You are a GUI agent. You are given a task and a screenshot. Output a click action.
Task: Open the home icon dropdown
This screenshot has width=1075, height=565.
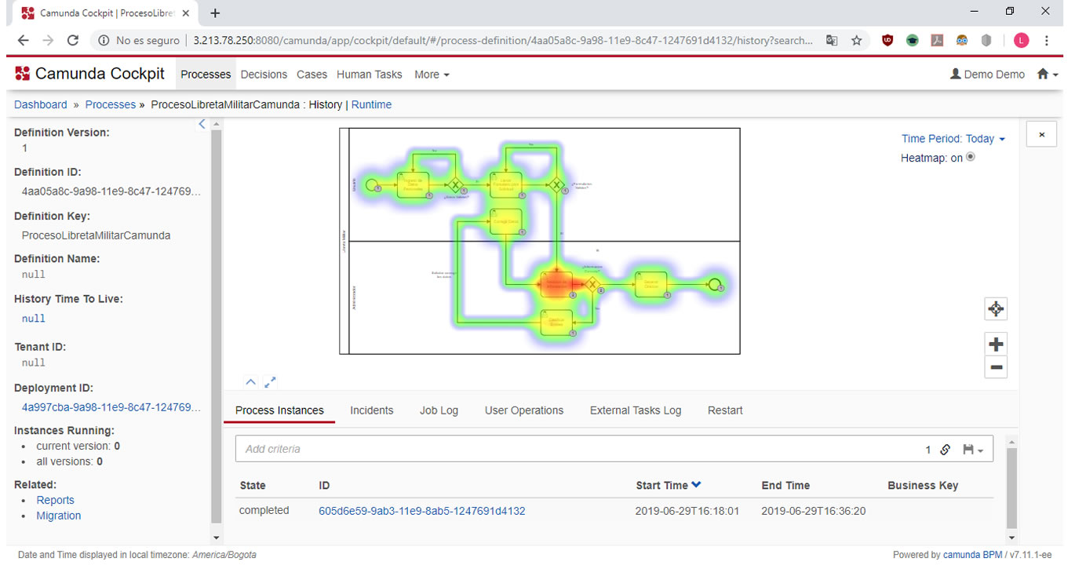point(1048,75)
